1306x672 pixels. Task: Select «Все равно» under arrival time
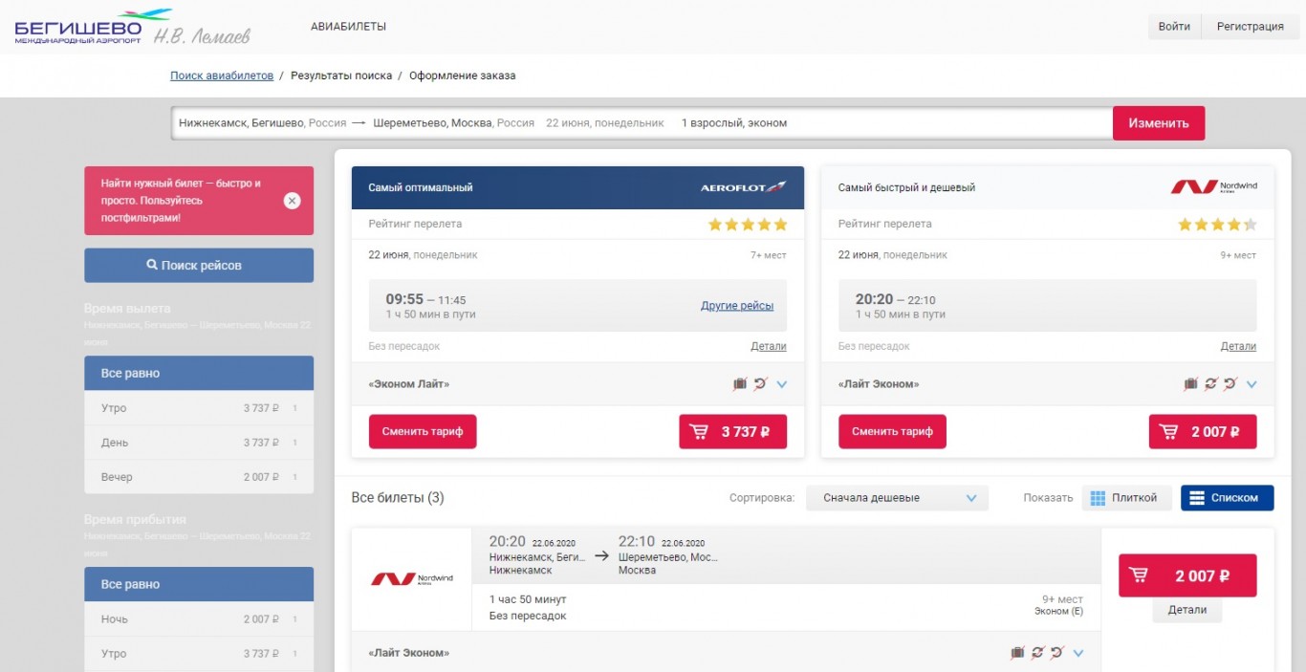(x=199, y=584)
